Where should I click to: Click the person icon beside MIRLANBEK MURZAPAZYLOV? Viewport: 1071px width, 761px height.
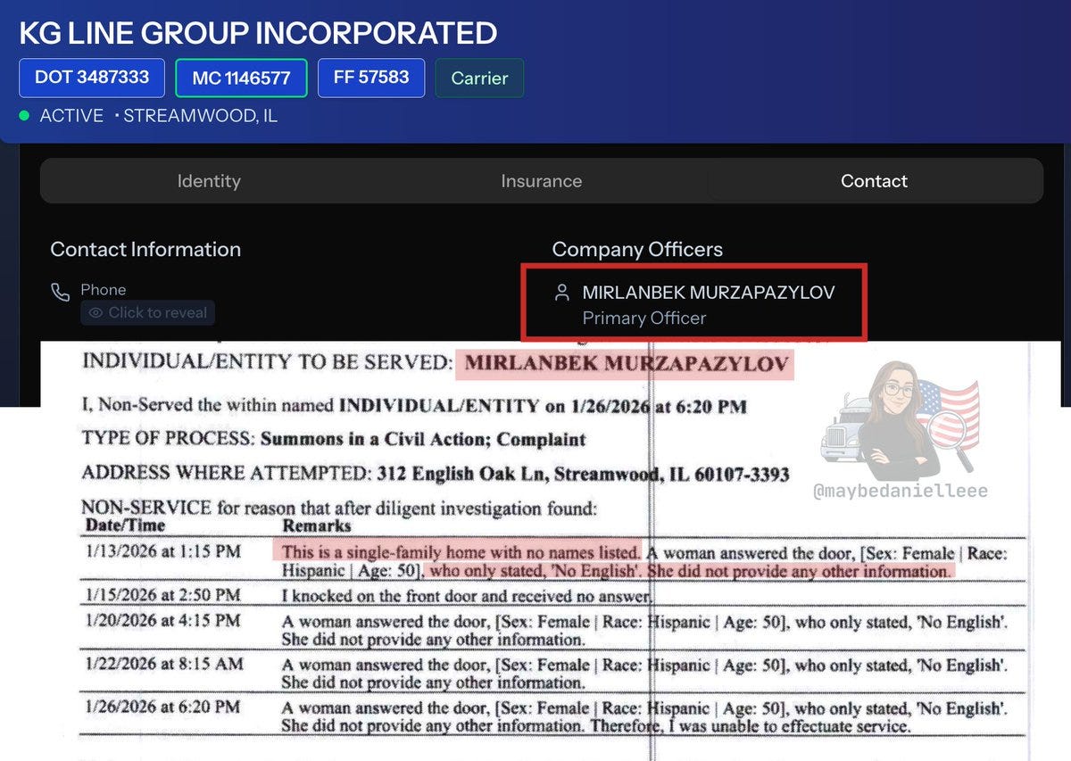561,293
